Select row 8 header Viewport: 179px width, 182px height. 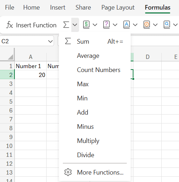click(x=7, y=128)
